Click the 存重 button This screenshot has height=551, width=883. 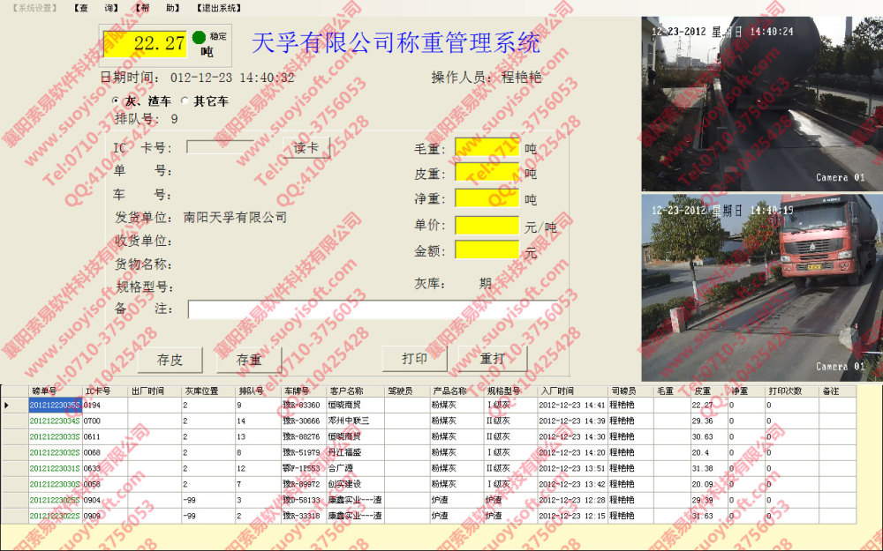point(249,360)
